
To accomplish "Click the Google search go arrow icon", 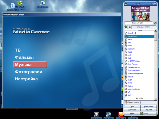I will point(155,23).
